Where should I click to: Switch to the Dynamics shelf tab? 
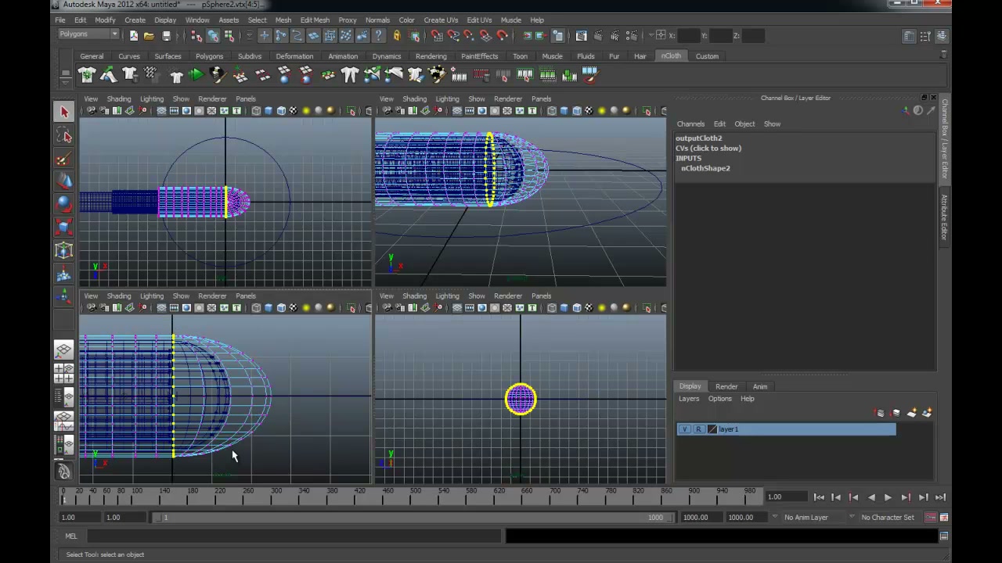(387, 56)
